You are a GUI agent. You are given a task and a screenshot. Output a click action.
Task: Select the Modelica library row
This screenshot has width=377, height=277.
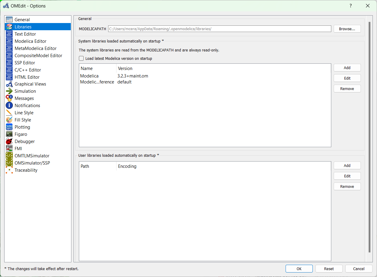click(x=205, y=76)
